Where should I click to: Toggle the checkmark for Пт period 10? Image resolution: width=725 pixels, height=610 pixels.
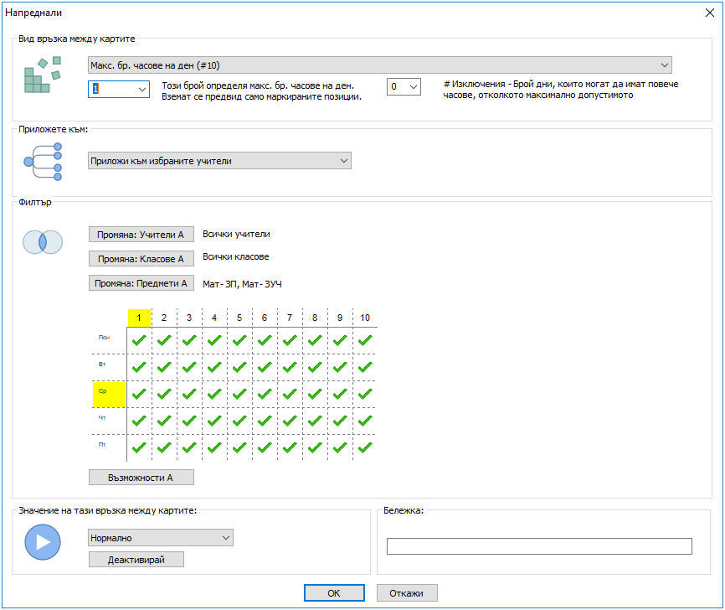[365, 447]
